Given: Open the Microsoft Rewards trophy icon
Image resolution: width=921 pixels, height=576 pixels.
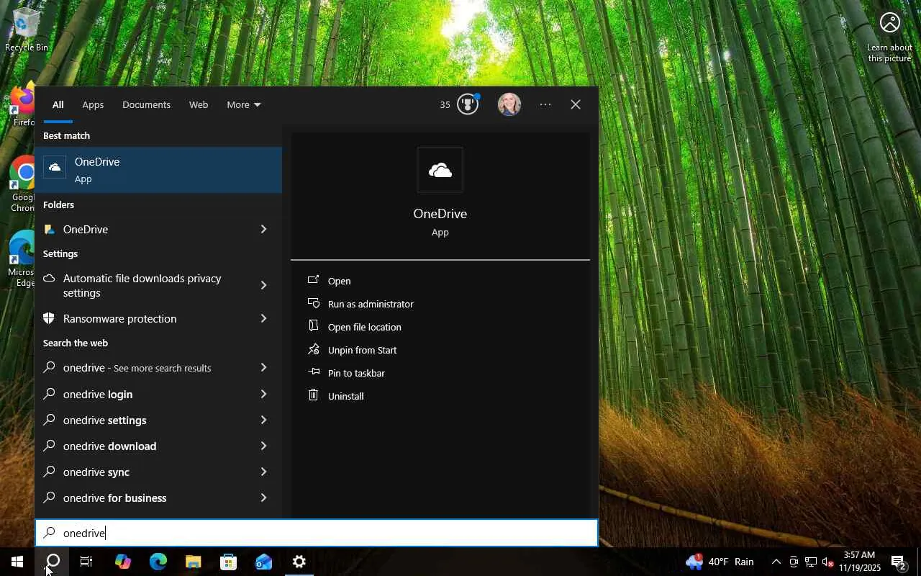Looking at the screenshot, I should pyautogui.click(x=468, y=104).
